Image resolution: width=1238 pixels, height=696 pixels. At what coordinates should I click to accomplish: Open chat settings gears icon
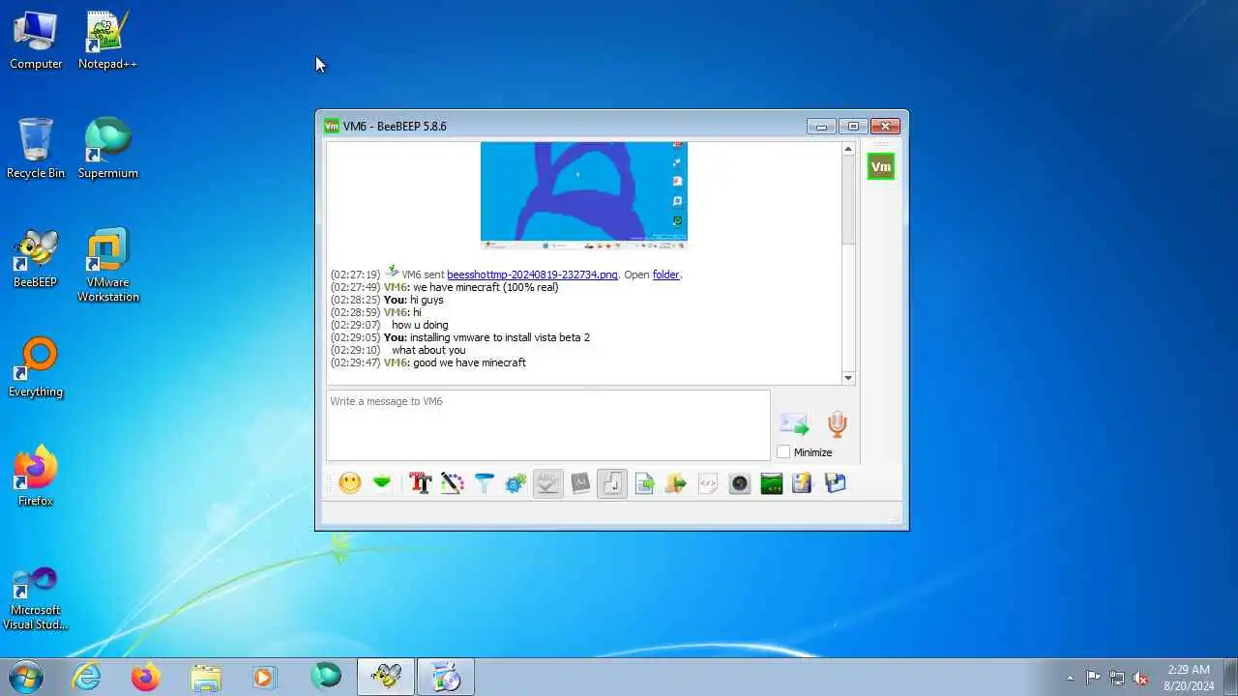(x=516, y=483)
